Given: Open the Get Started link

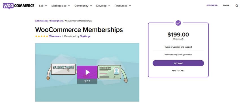Looking at the screenshot, I should (212, 5).
